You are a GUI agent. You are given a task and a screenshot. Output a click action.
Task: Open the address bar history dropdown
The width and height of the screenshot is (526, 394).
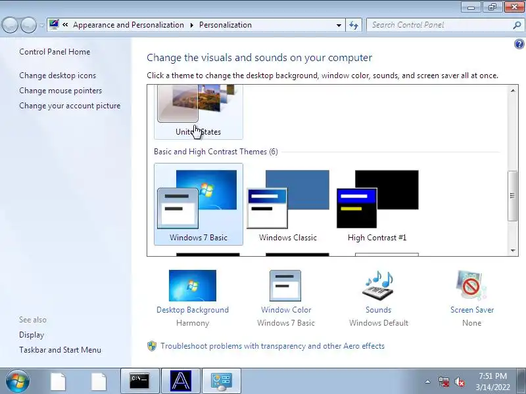click(339, 25)
